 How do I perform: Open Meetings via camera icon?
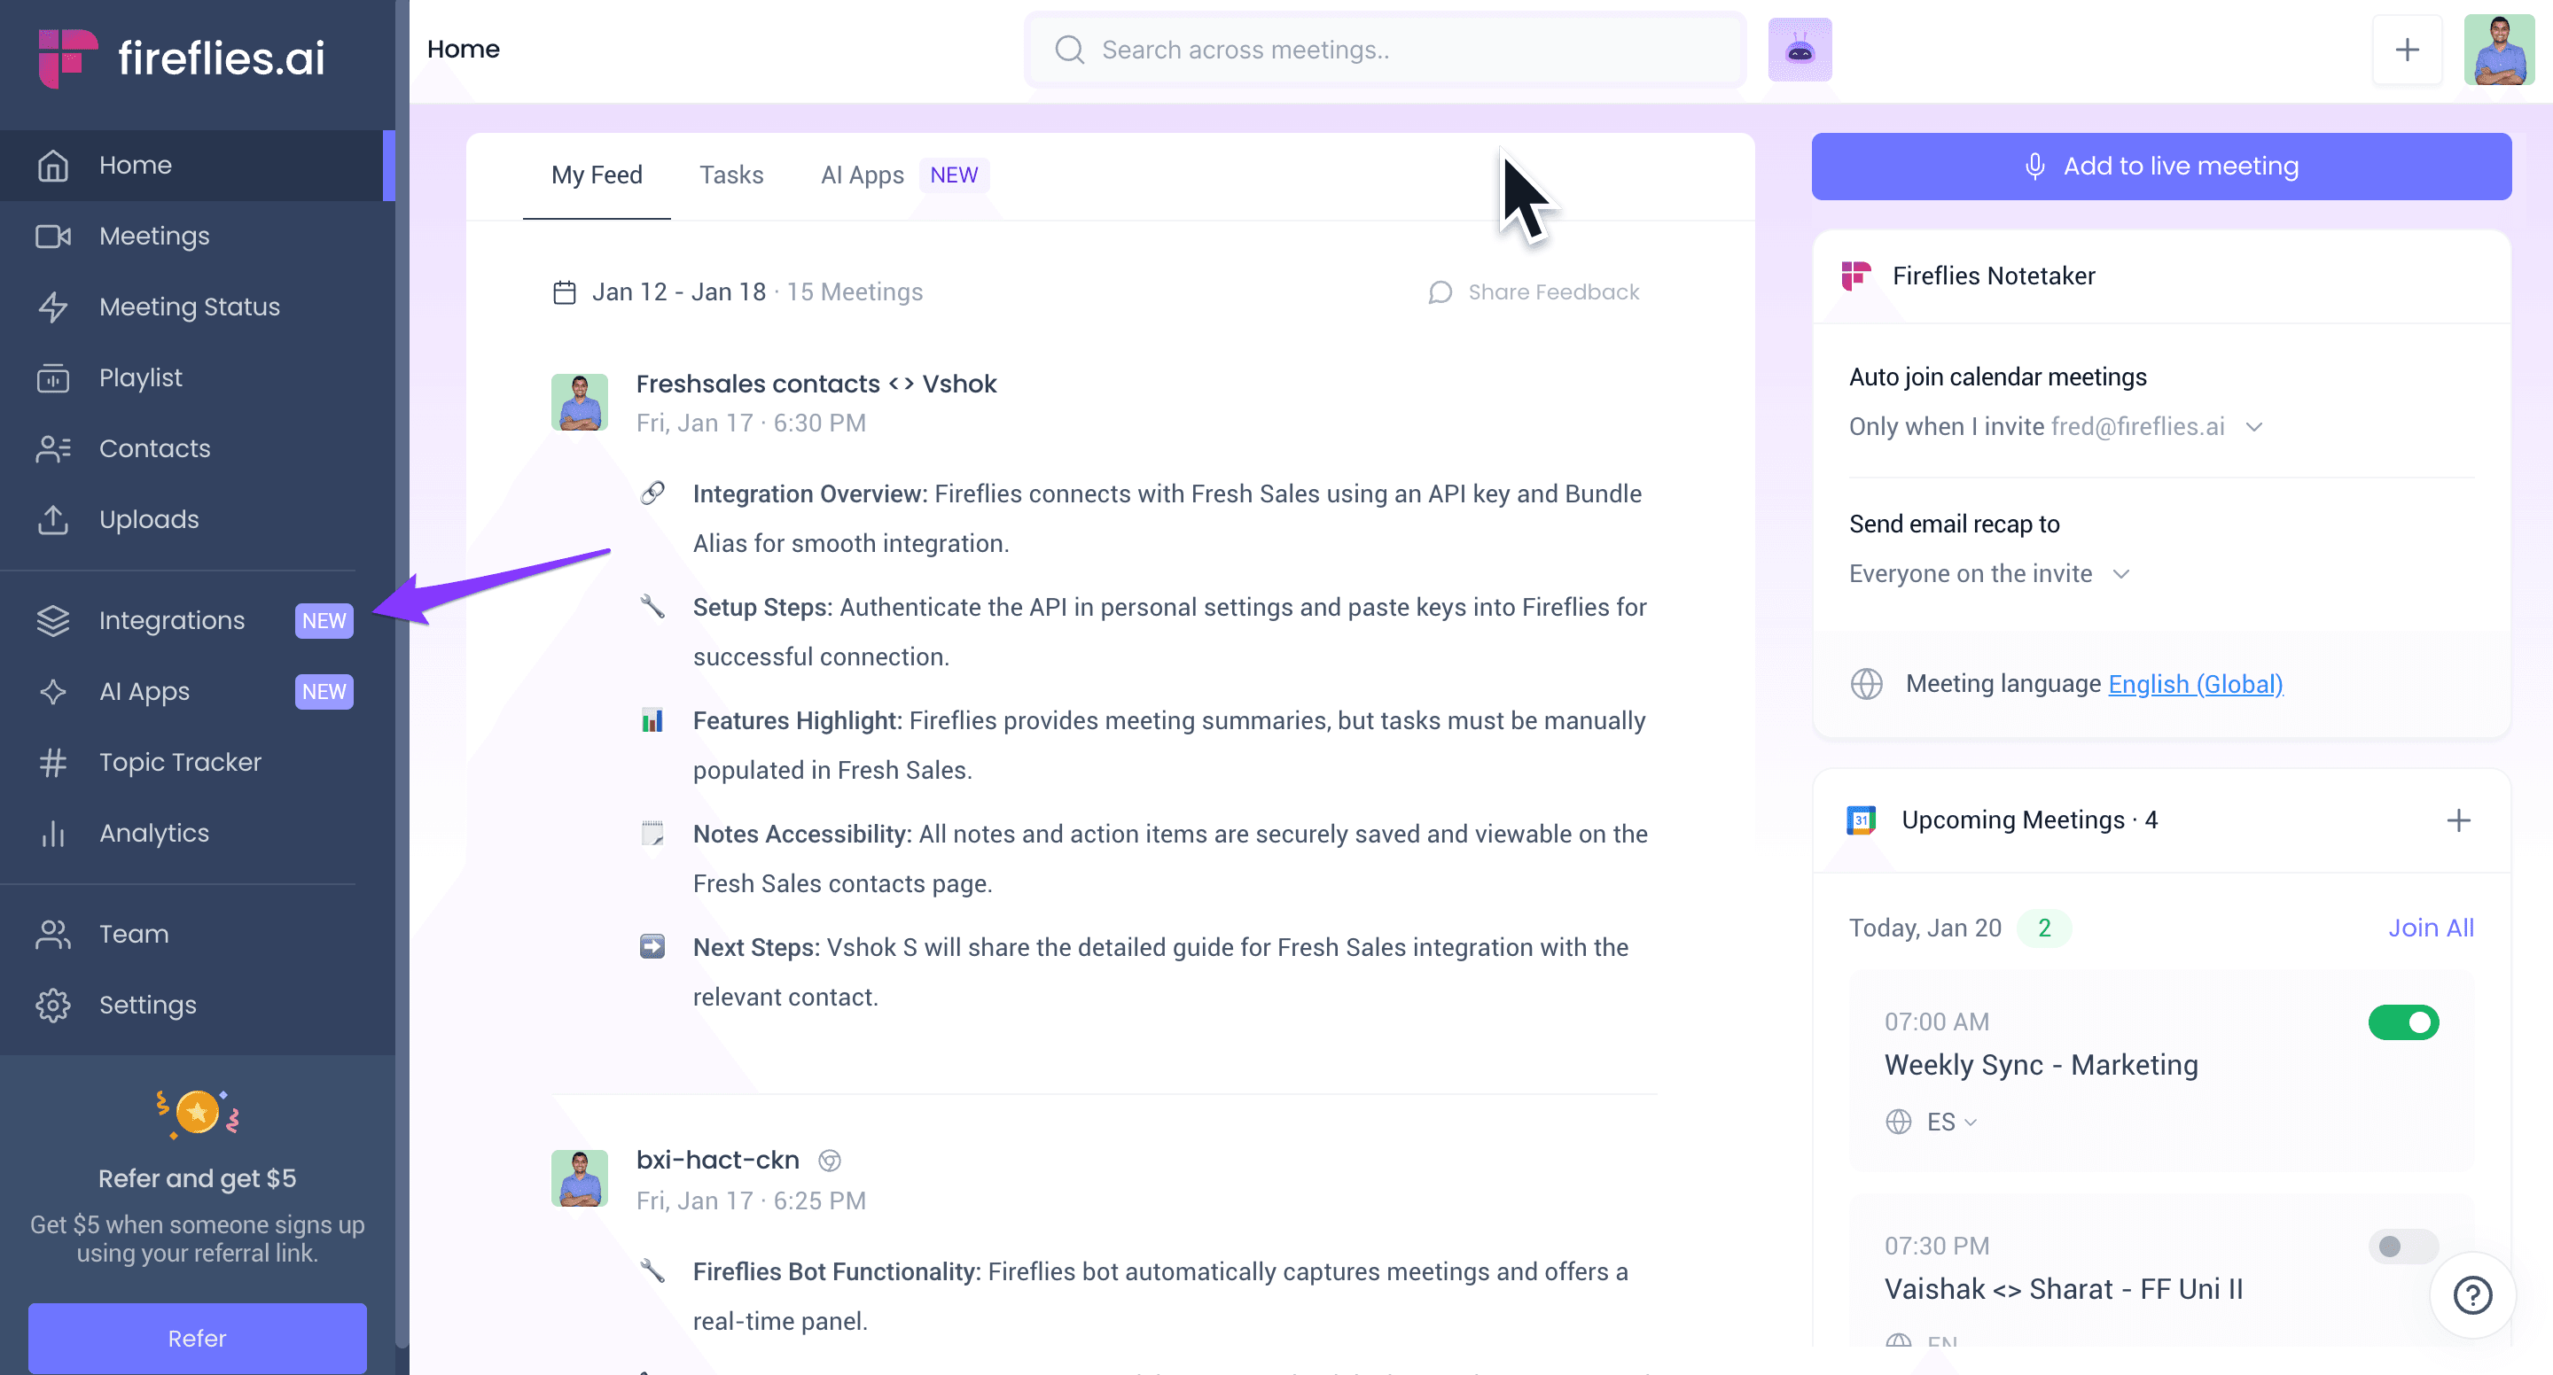point(53,236)
